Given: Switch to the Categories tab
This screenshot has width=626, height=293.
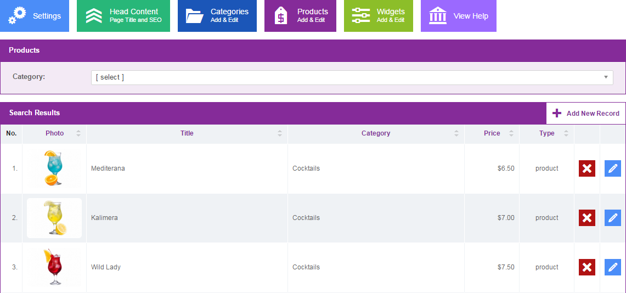Looking at the screenshot, I should (217, 16).
